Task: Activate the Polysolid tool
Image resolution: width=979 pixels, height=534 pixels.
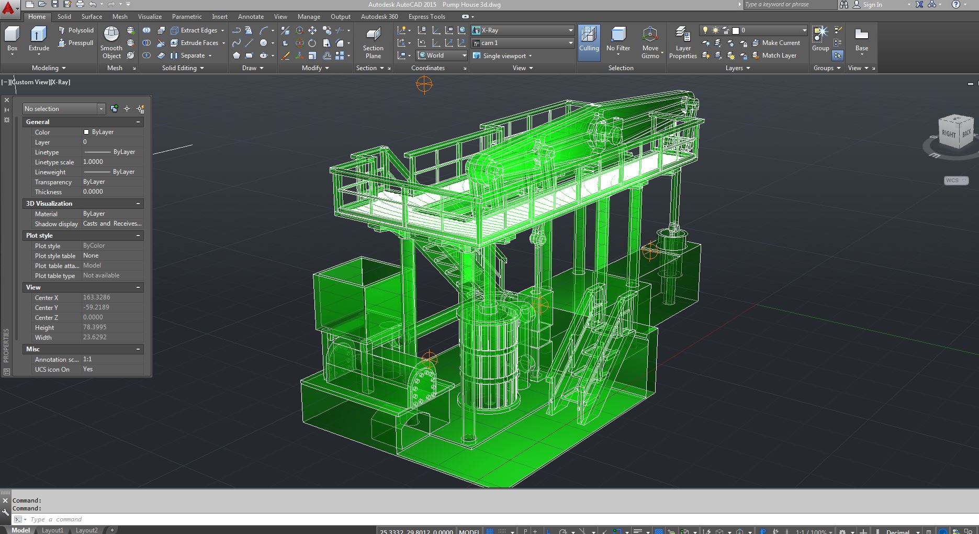Action: [76, 30]
